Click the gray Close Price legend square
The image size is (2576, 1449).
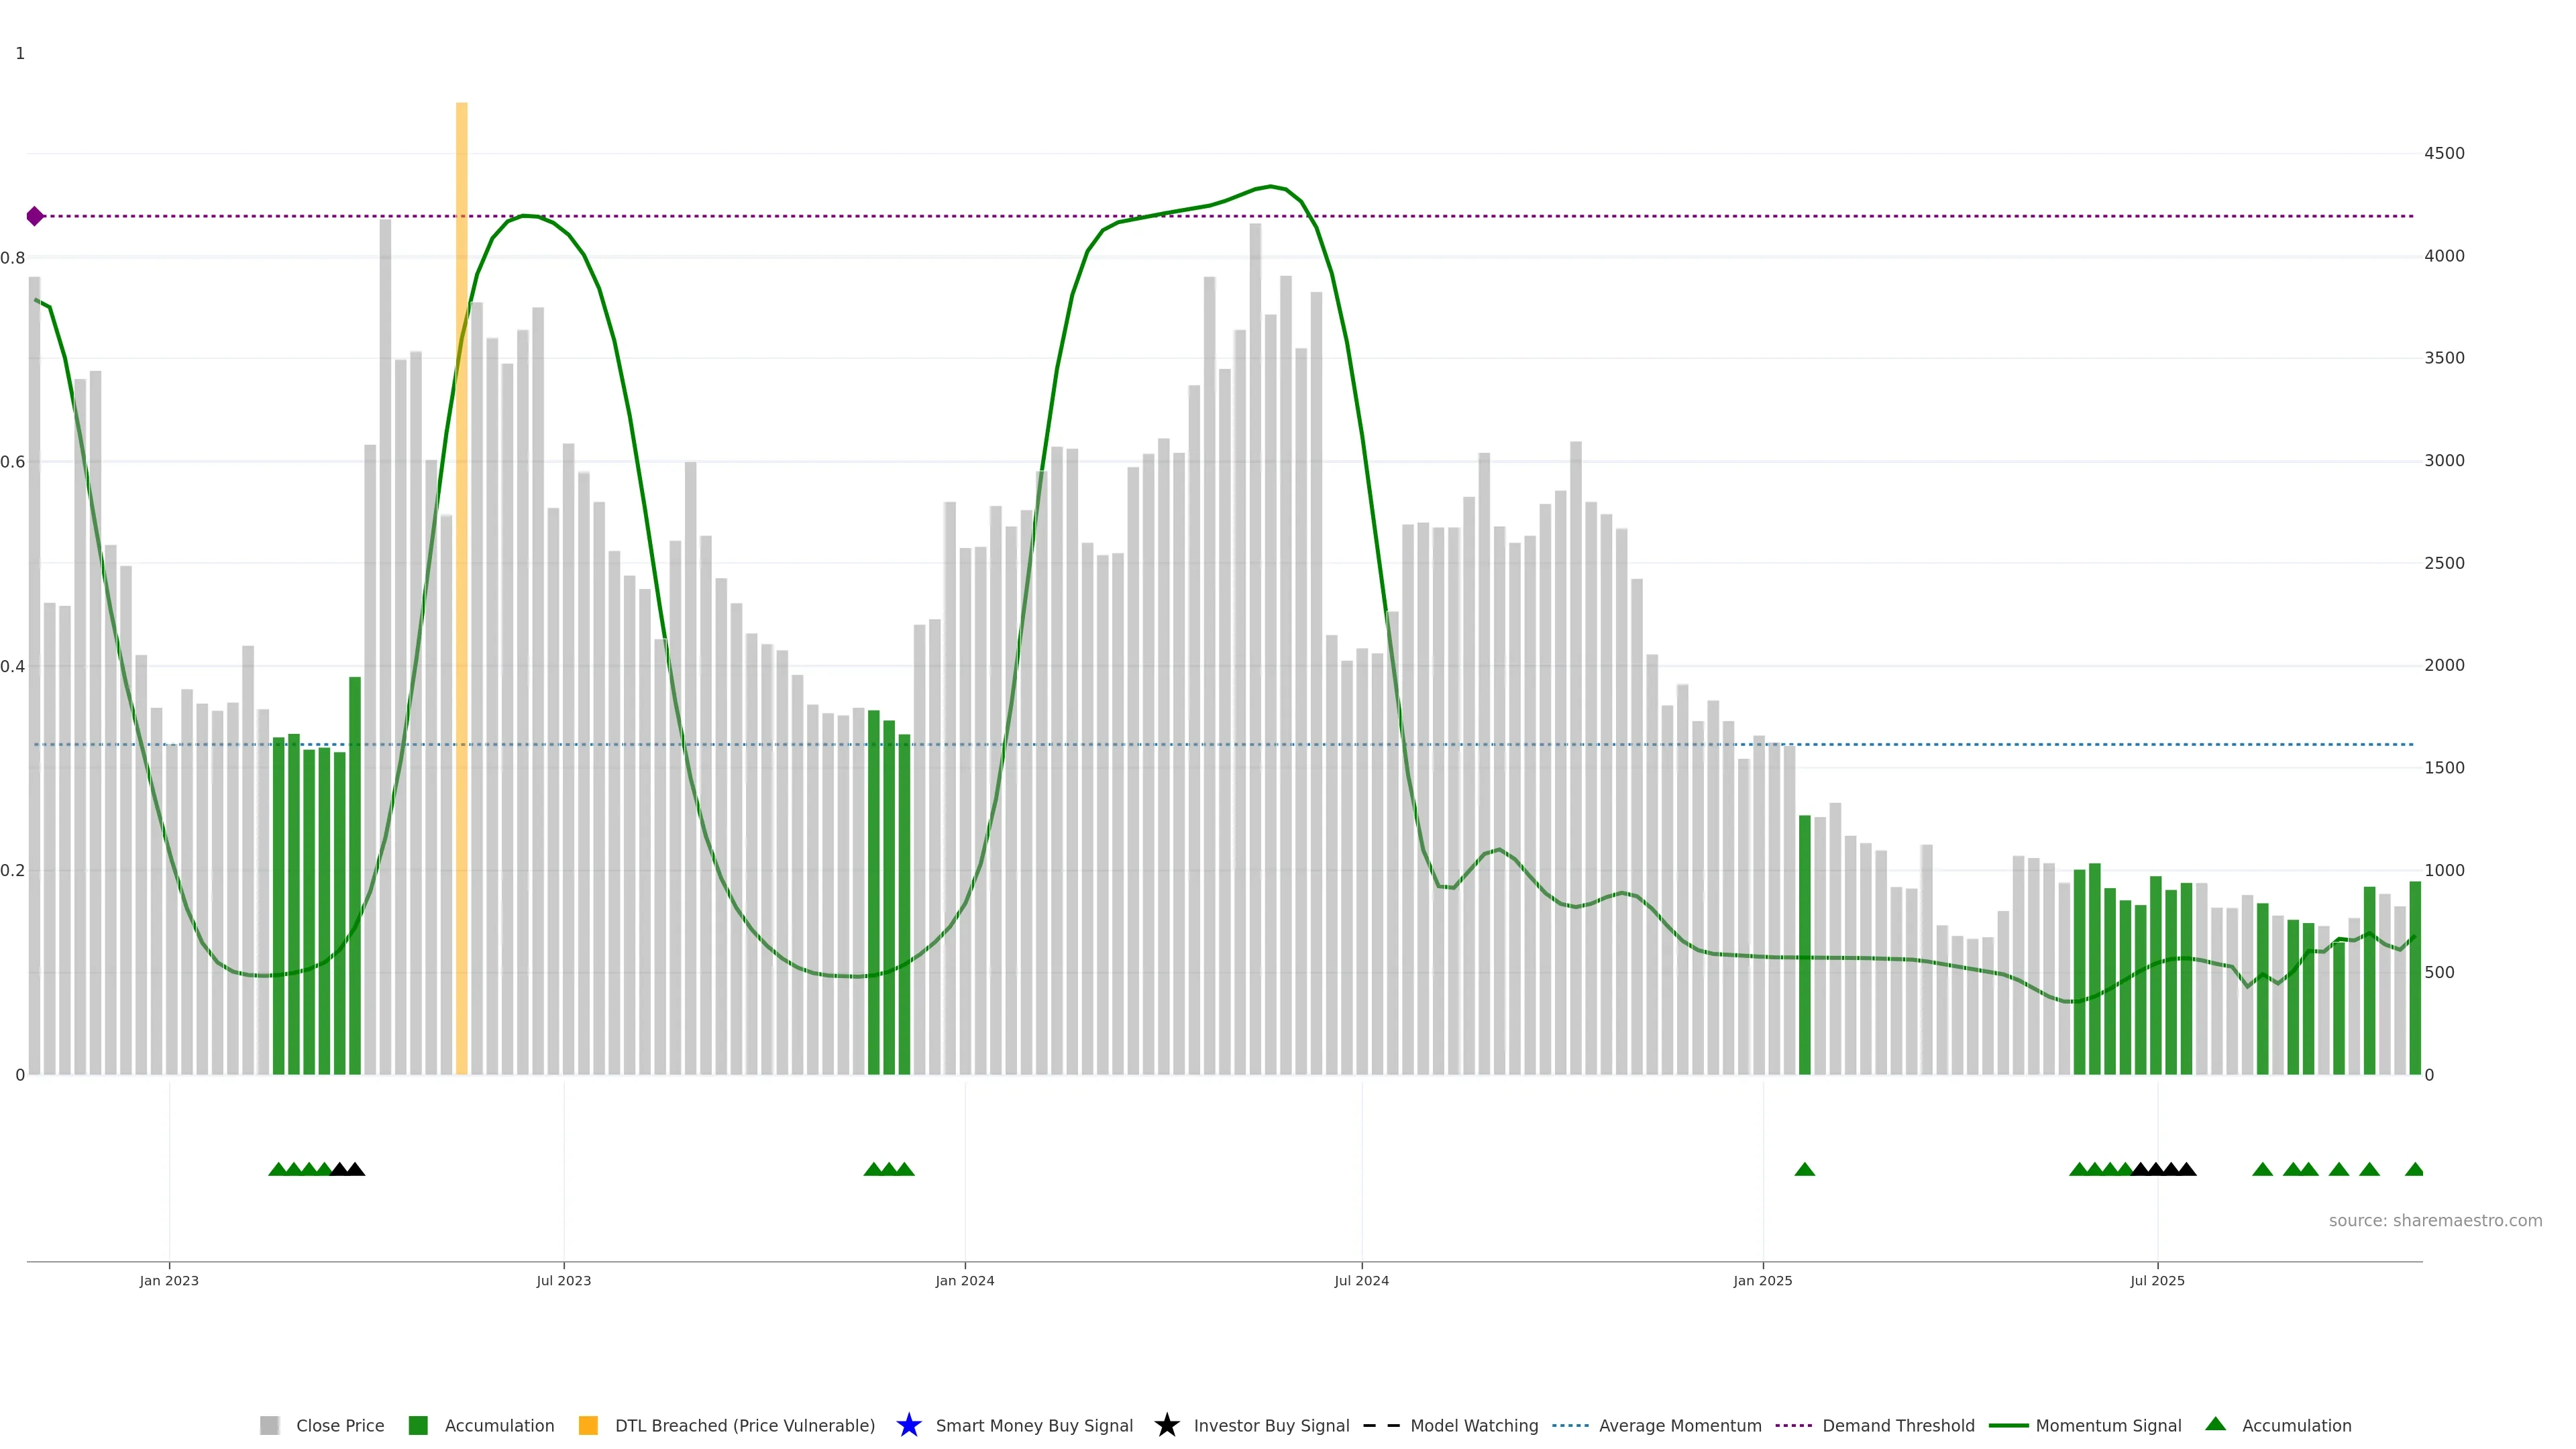[269, 1425]
